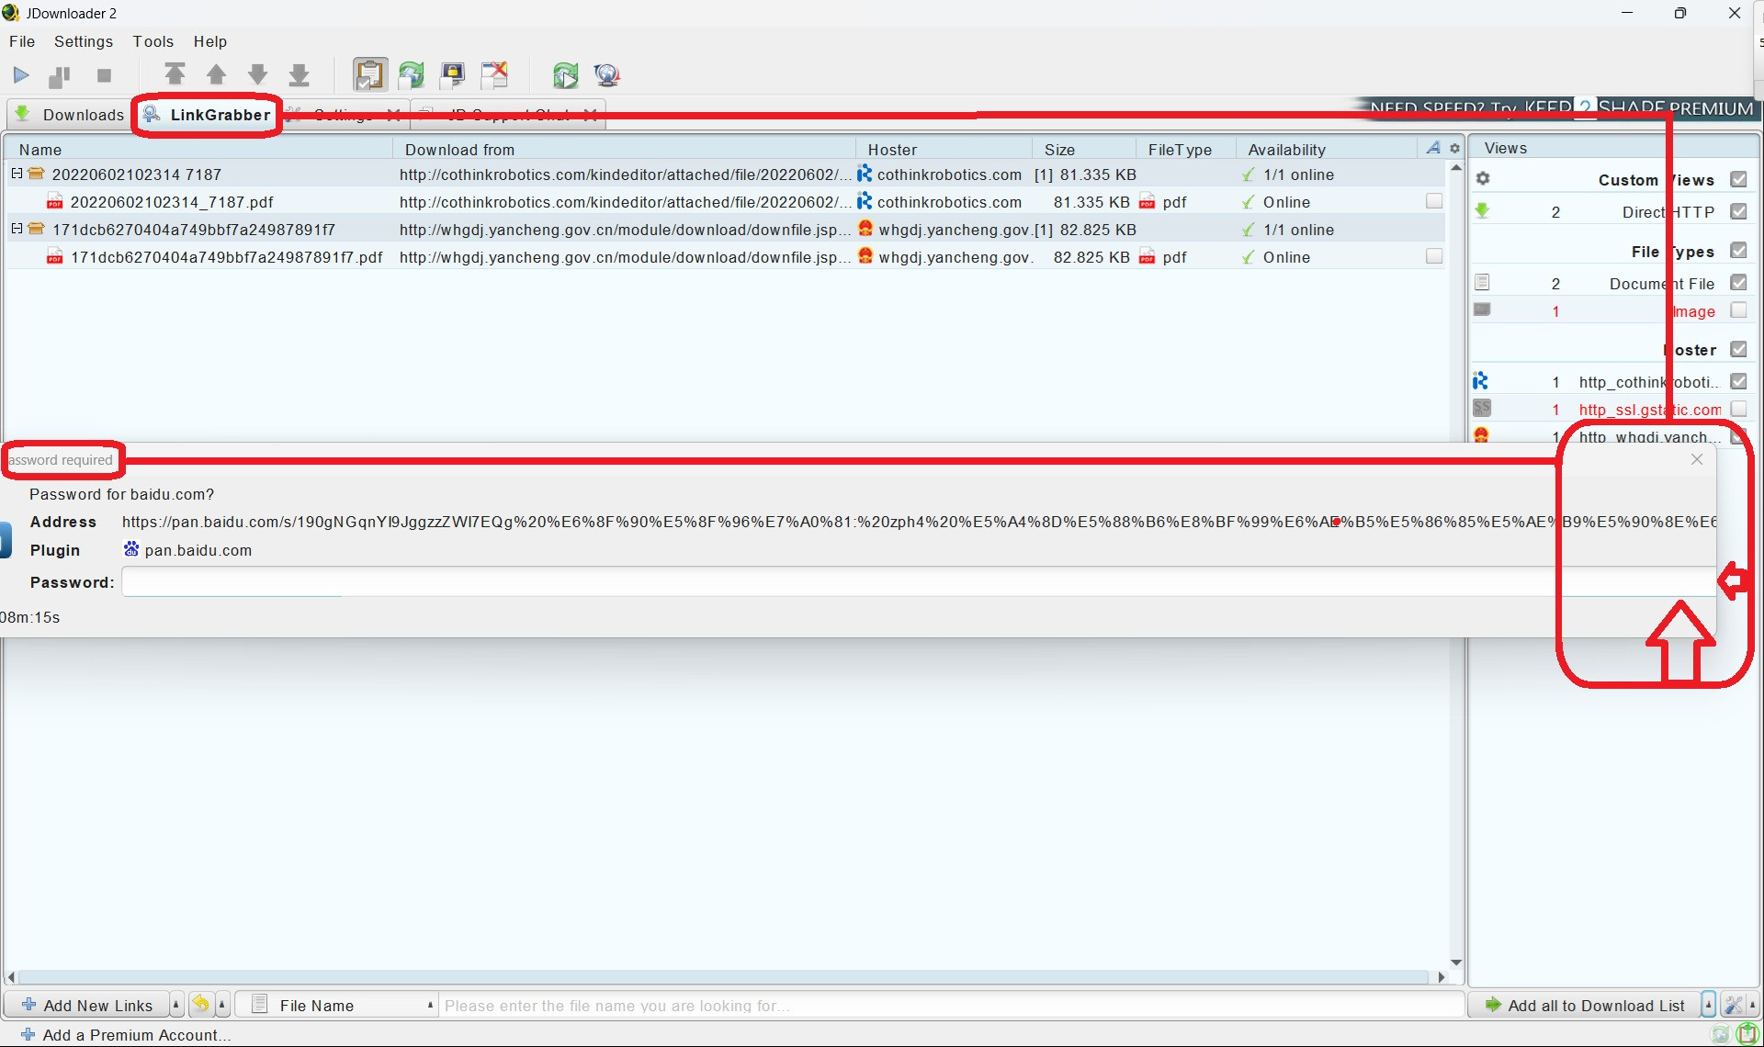
Task: Click the reconnect globe icon
Action: (606, 74)
